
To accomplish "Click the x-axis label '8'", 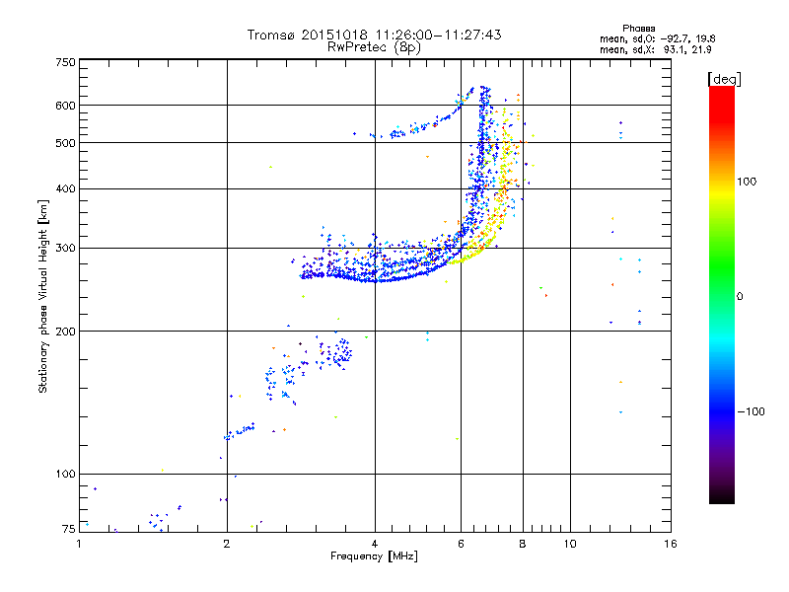I will (x=523, y=544).
